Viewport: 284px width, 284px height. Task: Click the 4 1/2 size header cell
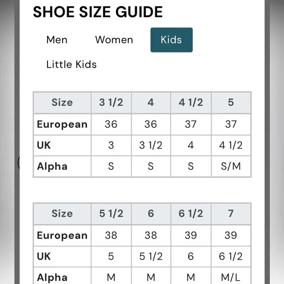tap(191, 103)
